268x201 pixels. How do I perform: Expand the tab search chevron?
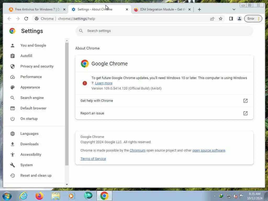234,9
